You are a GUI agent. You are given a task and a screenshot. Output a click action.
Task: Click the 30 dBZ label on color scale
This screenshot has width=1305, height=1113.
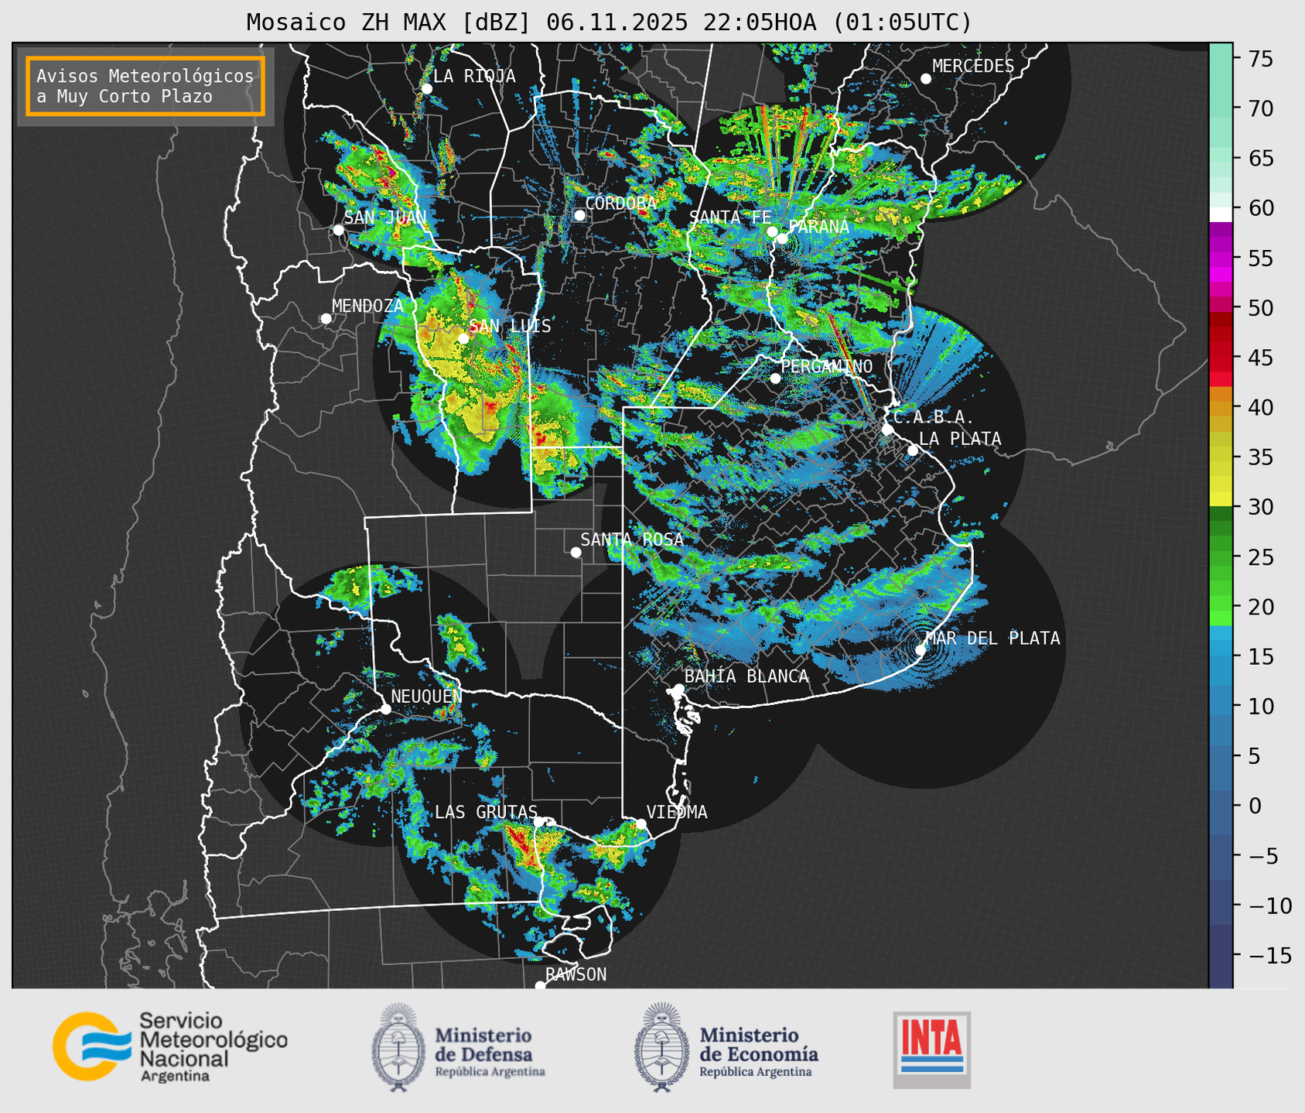click(1260, 507)
